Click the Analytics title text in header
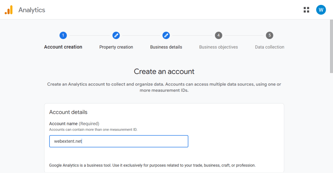Viewport: 333px width, 173px height. (32, 10)
